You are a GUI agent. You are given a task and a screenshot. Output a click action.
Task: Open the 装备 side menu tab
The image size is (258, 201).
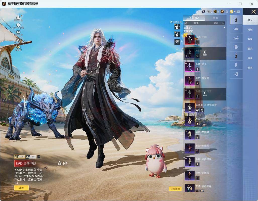(250, 39)
